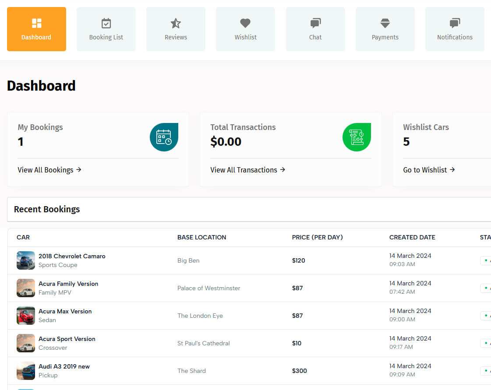Switch to the Payments tab
The width and height of the screenshot is (491, 390).
[x=385, y=29]
